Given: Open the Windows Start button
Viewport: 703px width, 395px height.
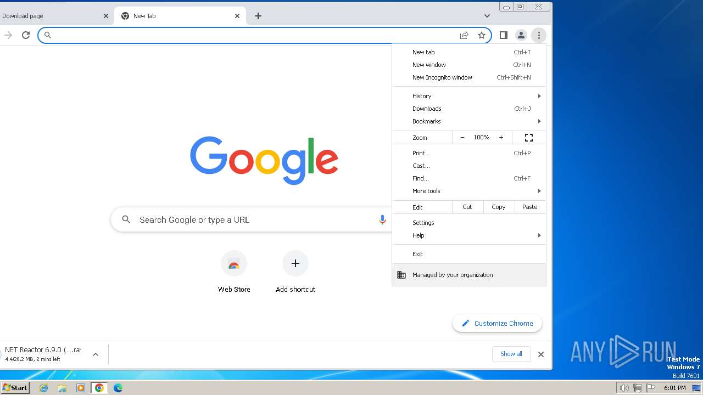Looking at the screenshot, I should coord(15,387).
